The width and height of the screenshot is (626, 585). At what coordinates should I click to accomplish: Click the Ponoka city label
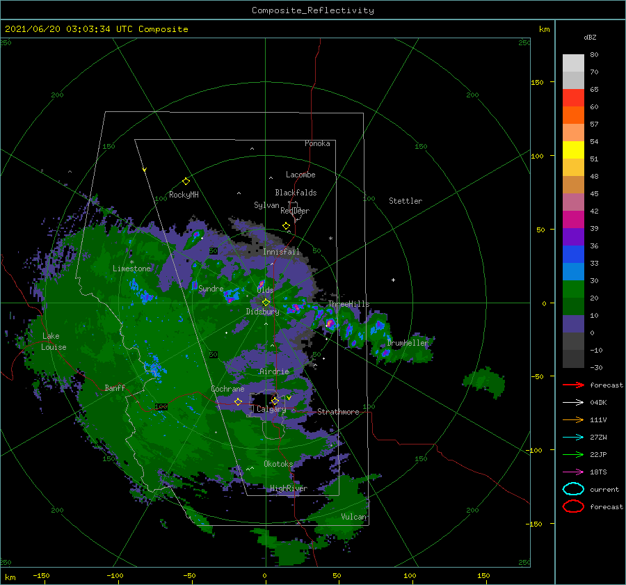click(x=317, y=143)
